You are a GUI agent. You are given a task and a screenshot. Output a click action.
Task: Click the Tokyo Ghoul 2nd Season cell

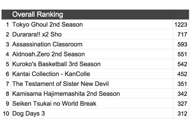pos(92,24)
